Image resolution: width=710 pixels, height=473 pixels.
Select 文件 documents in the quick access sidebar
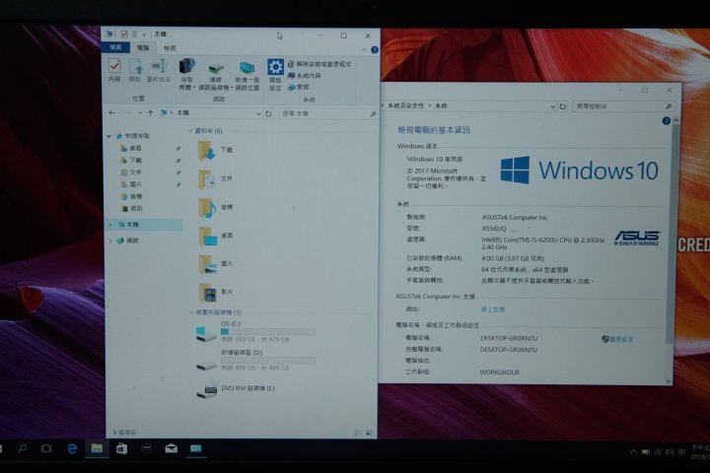tap(135, 172)
